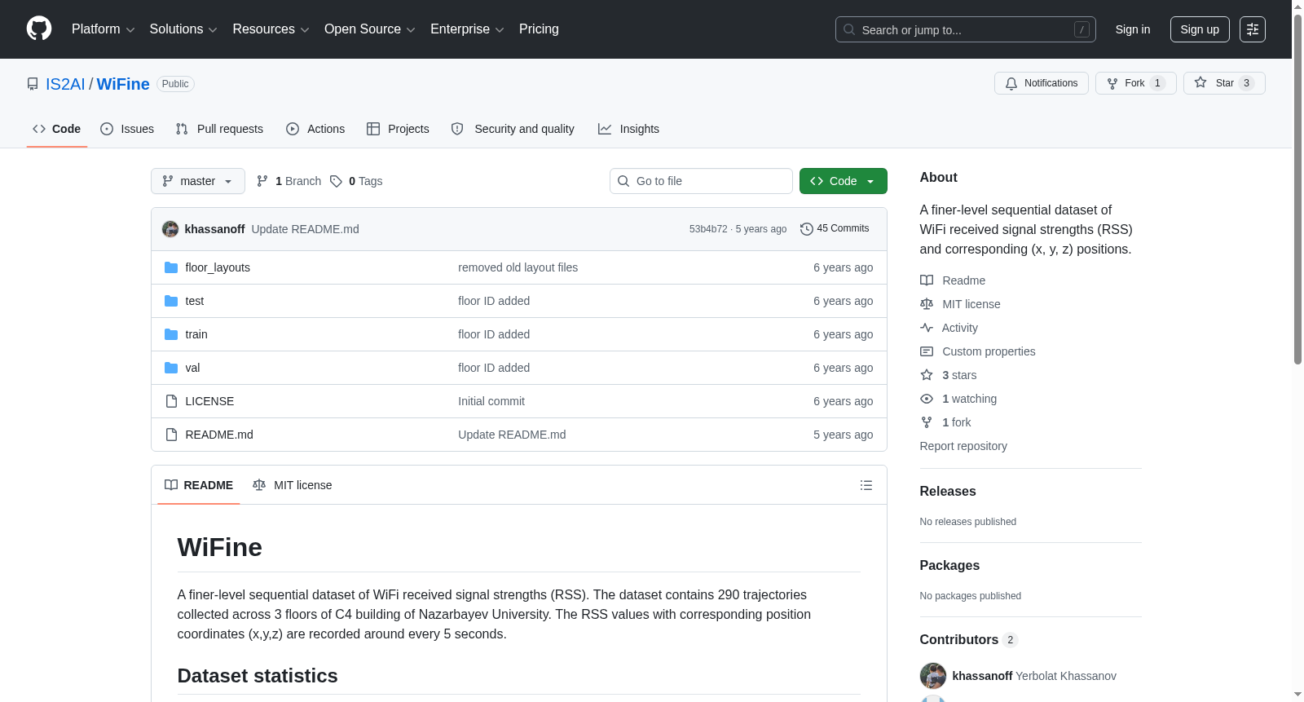The width and height of the screenshot is (1304, 702).
Task: Select the Code tab
Action: pyautogui.click(x=57, y=129)
